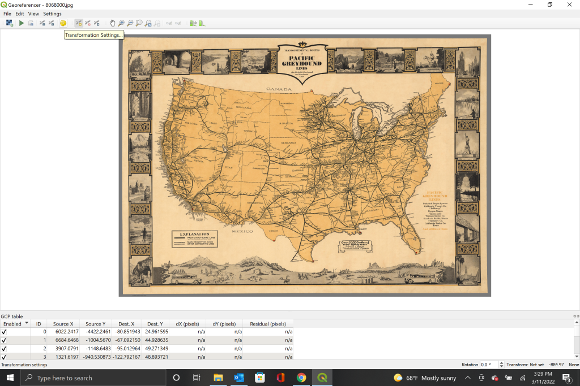580x386 pixels.
Task: Open the View menu
Action: (x=33, y=14)
